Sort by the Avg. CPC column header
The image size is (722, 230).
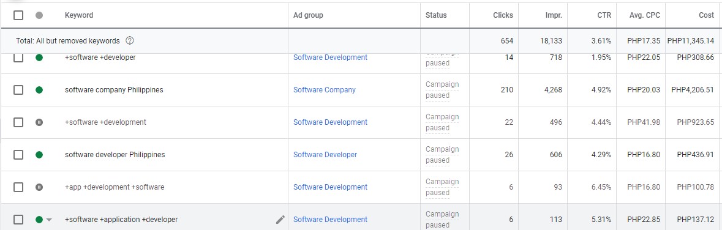click(x=645, y=15)
